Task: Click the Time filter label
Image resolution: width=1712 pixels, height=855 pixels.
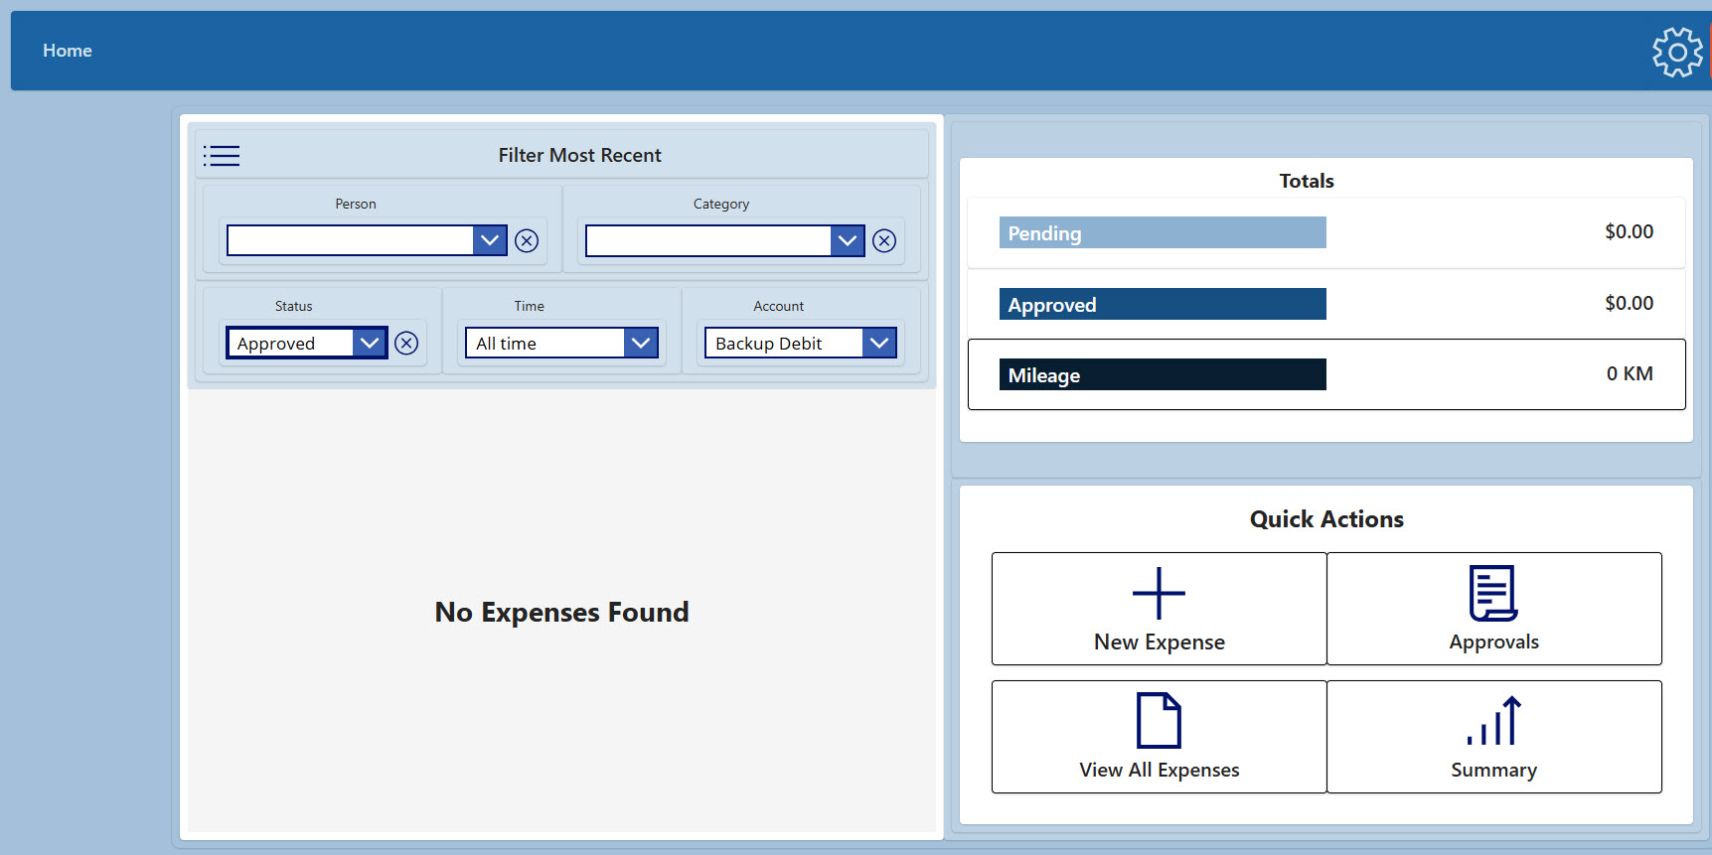Action: [530, 306]
